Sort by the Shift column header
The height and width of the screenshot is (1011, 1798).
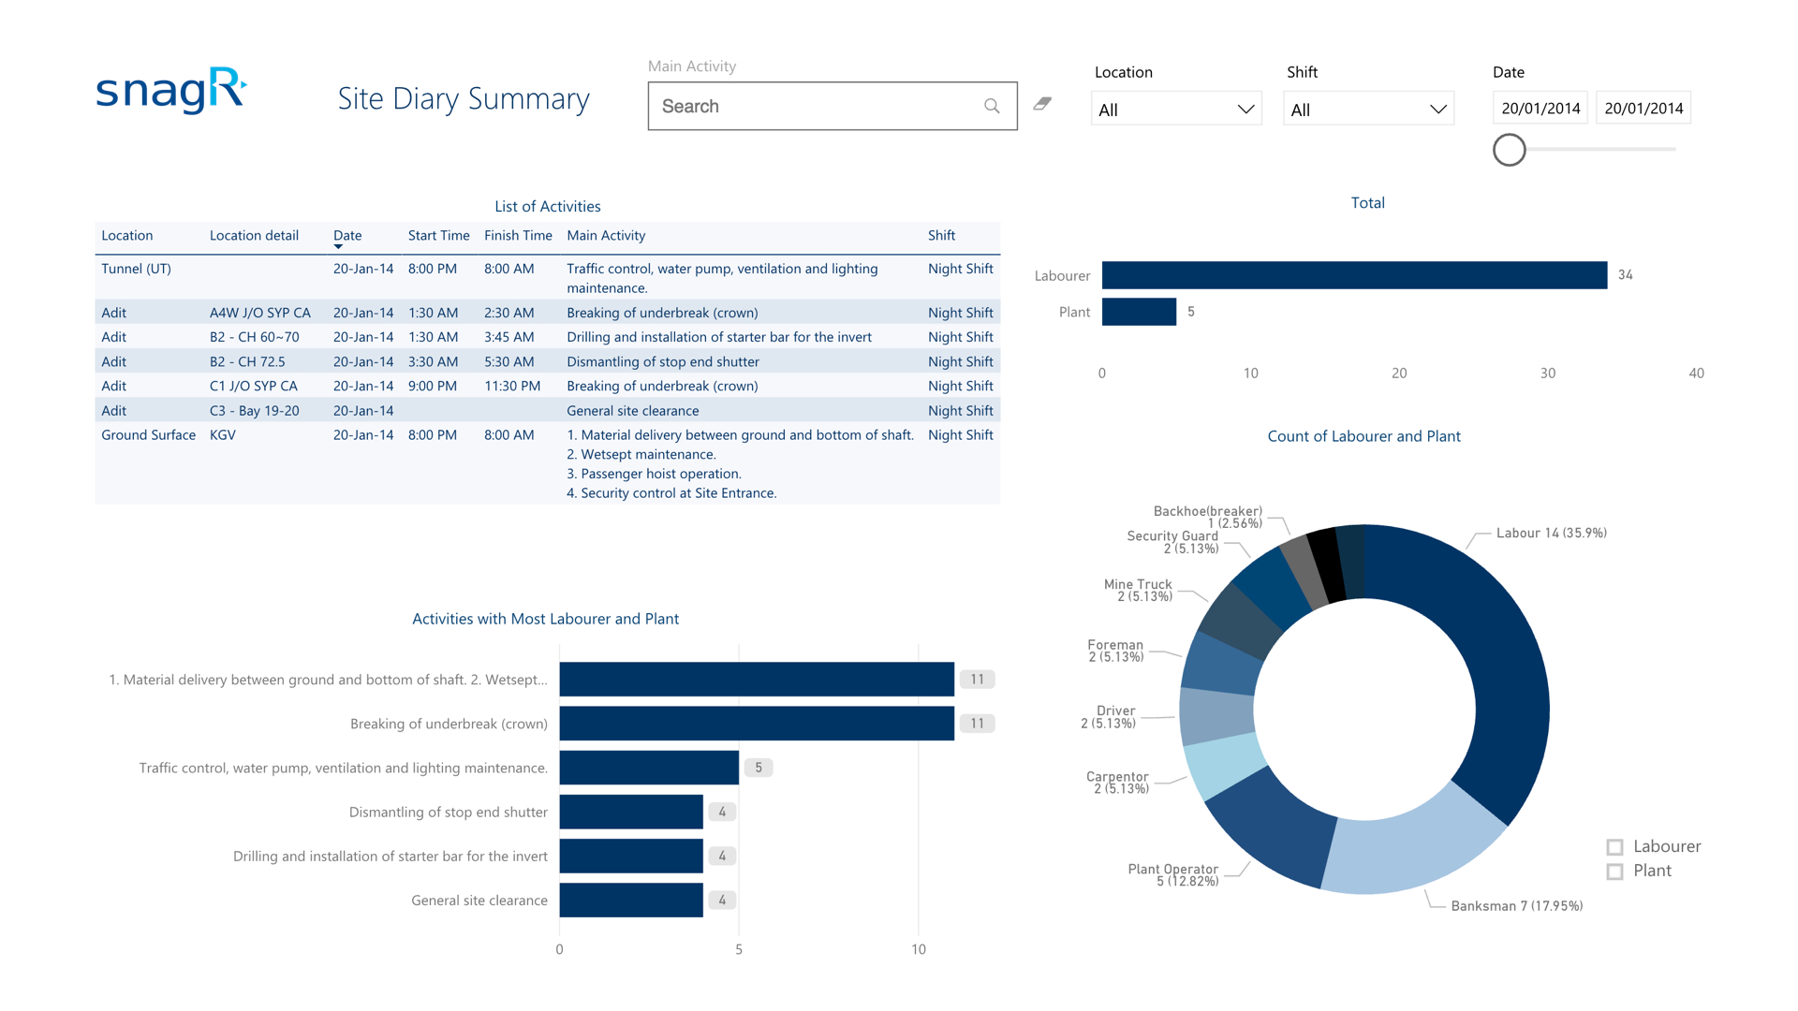coord(941,235)
